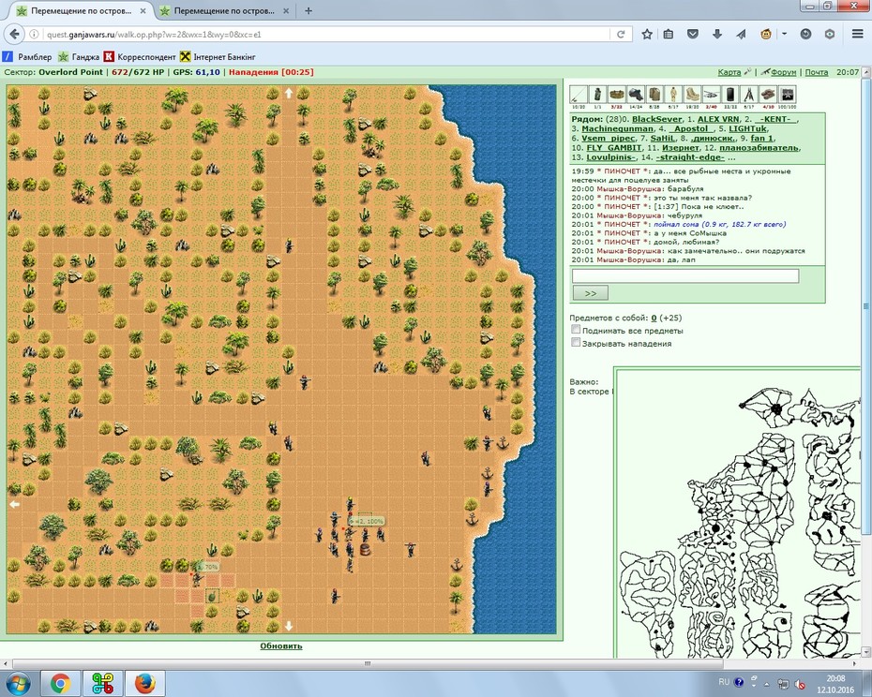Image resolution: width=872 pixels, height=697 pixels.
Task: Select the boots item labeled 19/20
Action: pos(692,95)
